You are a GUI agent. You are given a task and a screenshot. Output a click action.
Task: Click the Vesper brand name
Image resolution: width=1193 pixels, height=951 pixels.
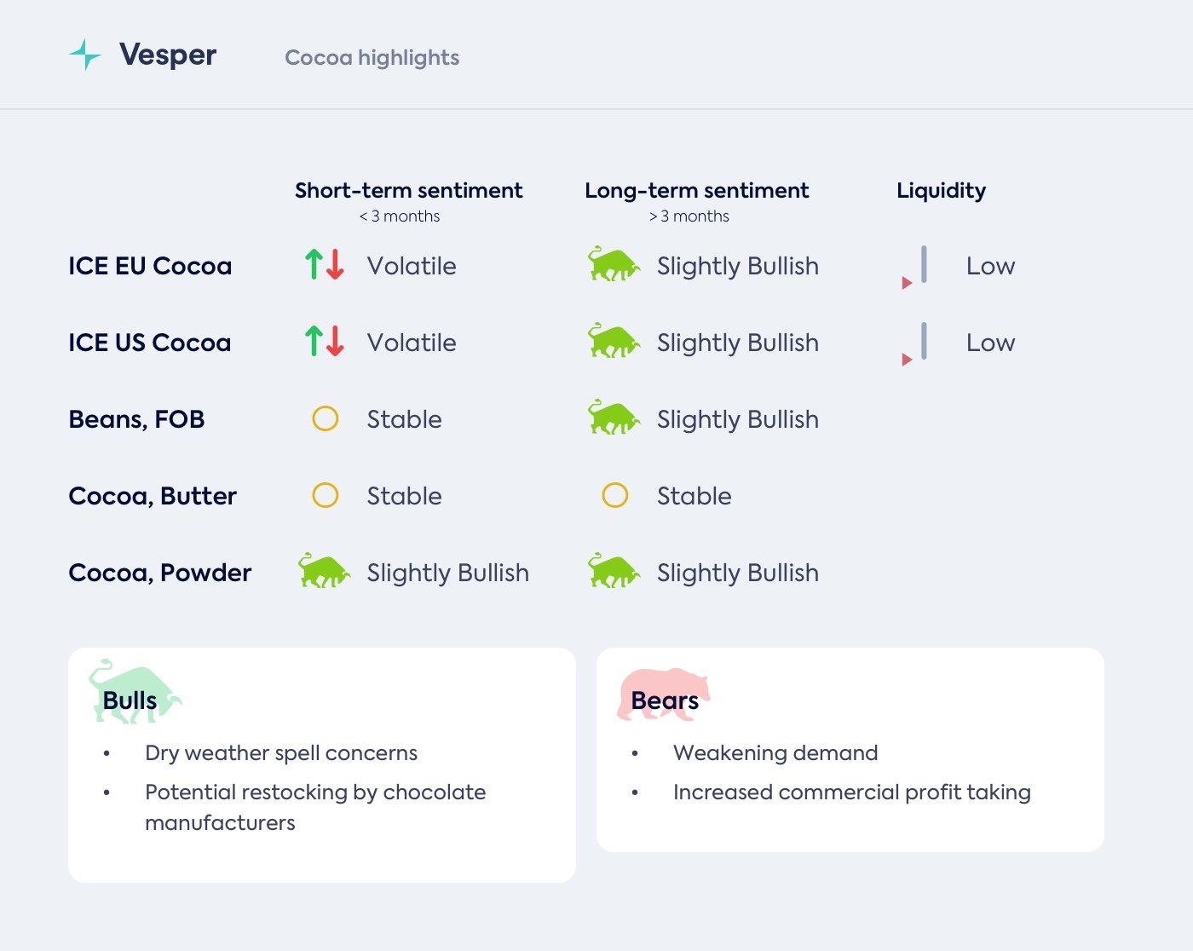tap(168, 55)
